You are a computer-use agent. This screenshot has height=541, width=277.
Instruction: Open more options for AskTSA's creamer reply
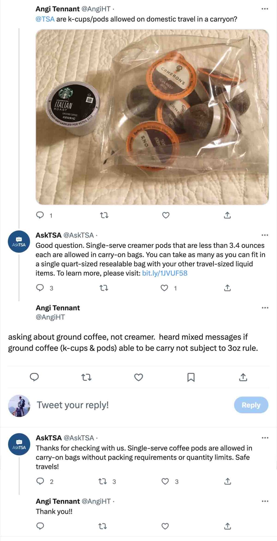pyautogui.click(x=265, y=235)
